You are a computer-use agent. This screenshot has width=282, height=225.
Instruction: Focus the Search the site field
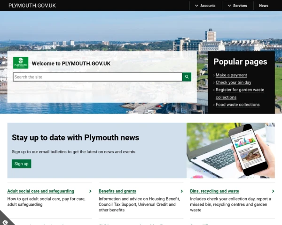pyautogui.click(x=97, y=77)
